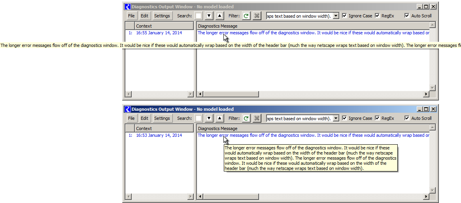Open File menu in top Diagnostics window

point(131,16)
